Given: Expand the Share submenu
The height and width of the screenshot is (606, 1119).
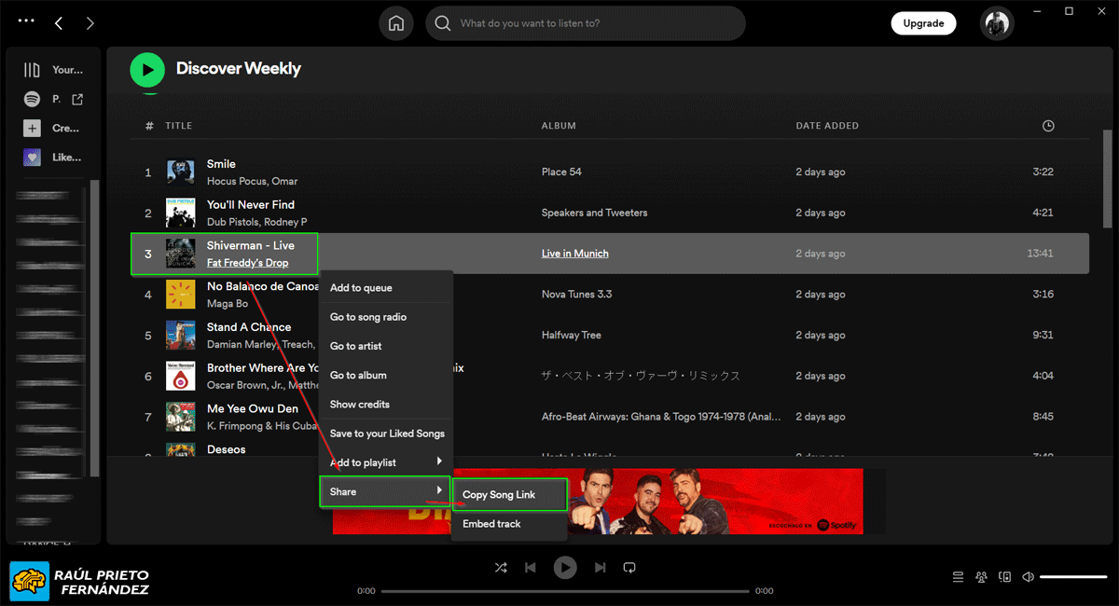Looking at the screenshot, I should (x=384, y=491).
